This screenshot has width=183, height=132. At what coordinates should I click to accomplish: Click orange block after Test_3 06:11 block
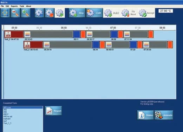tap(83, 34)
